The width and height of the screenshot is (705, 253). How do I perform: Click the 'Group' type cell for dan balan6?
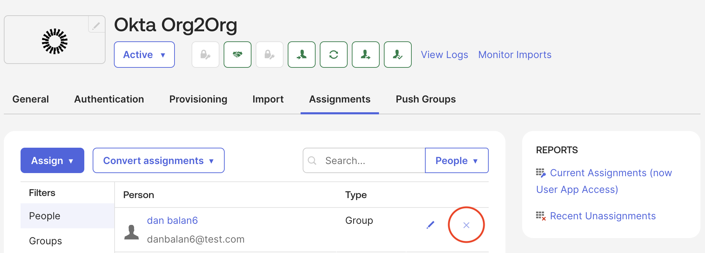(x=359, y=220)
